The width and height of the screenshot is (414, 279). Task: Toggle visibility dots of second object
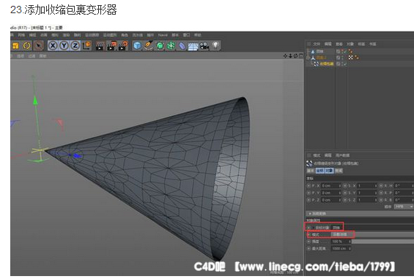[x=342, y=58]
